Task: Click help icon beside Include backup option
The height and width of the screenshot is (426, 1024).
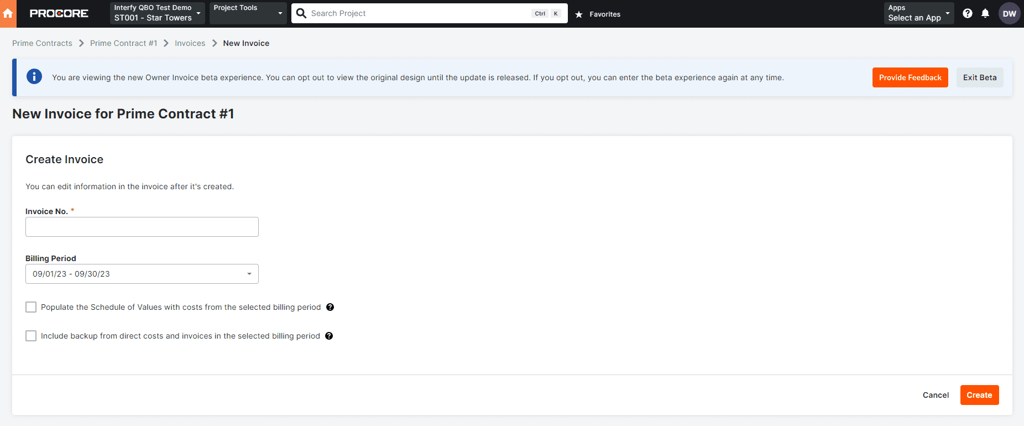Action: (x=329, y=336)
